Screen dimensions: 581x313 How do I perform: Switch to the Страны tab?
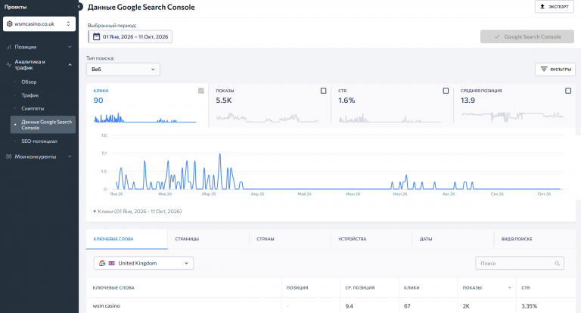tap(290, 240)
